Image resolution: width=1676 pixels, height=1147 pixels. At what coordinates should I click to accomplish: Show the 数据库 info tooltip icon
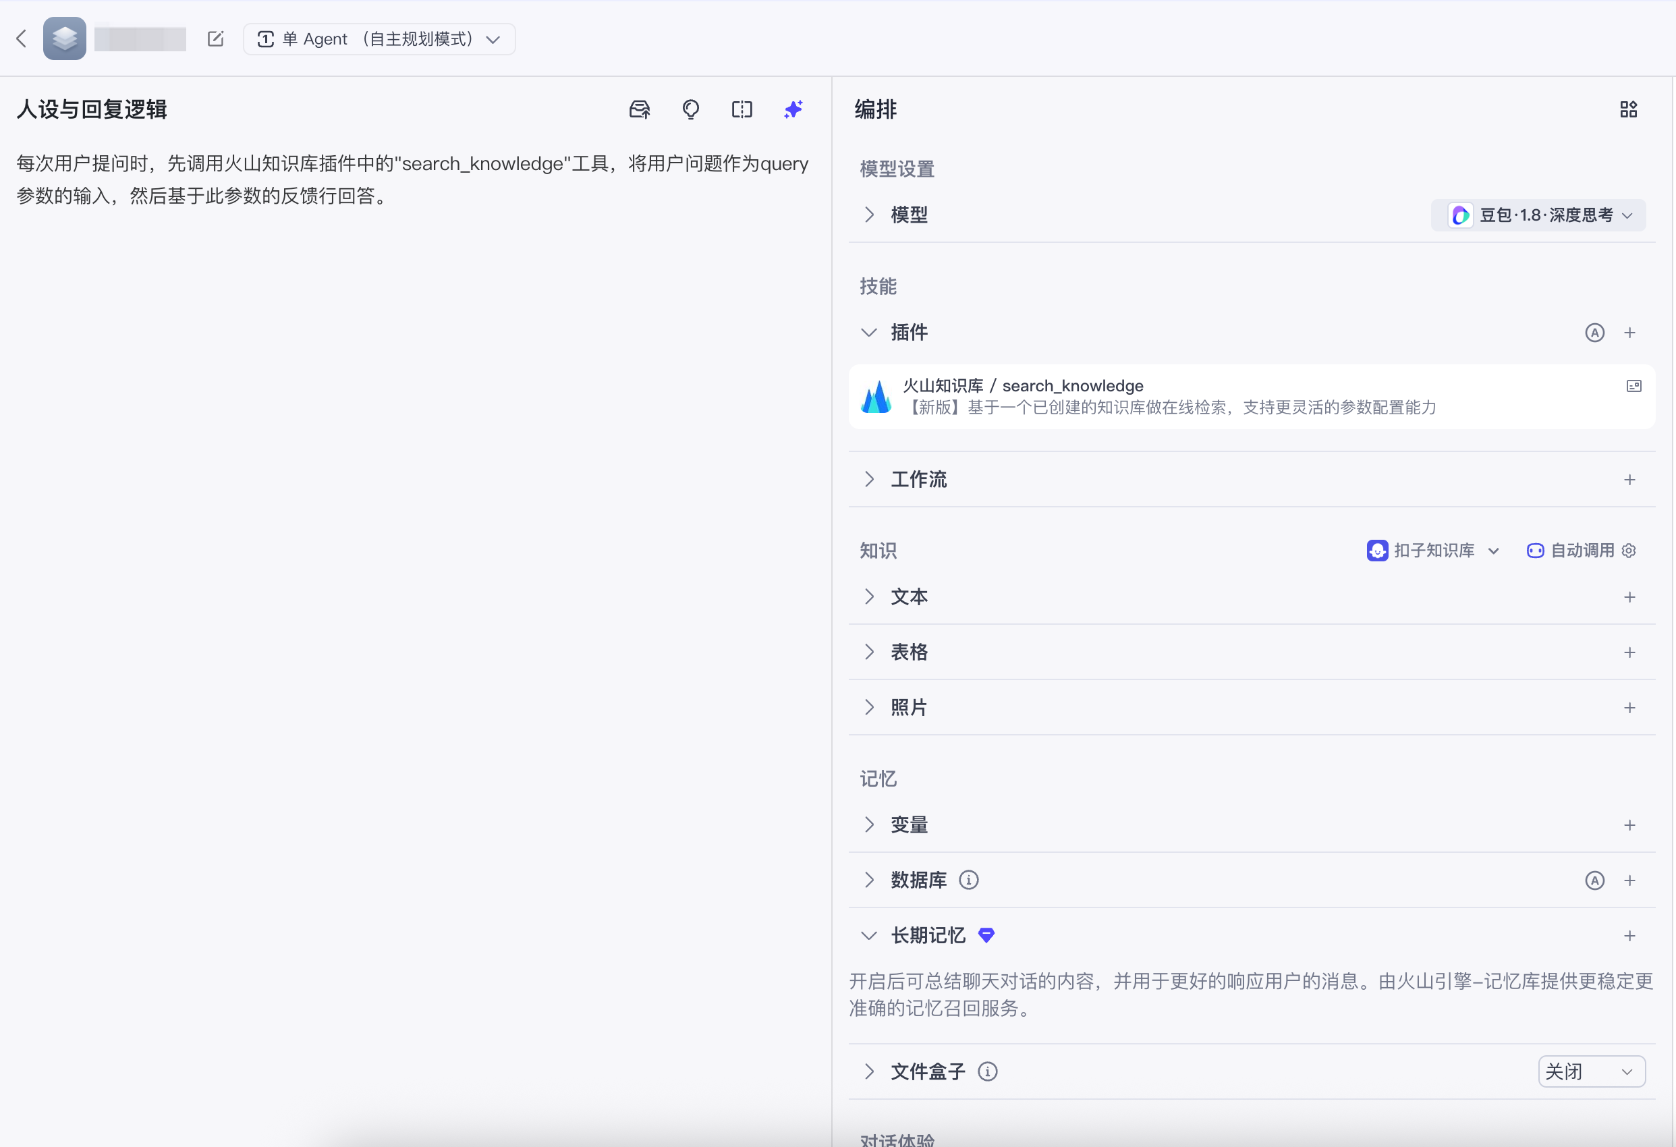tap(968, 880)
